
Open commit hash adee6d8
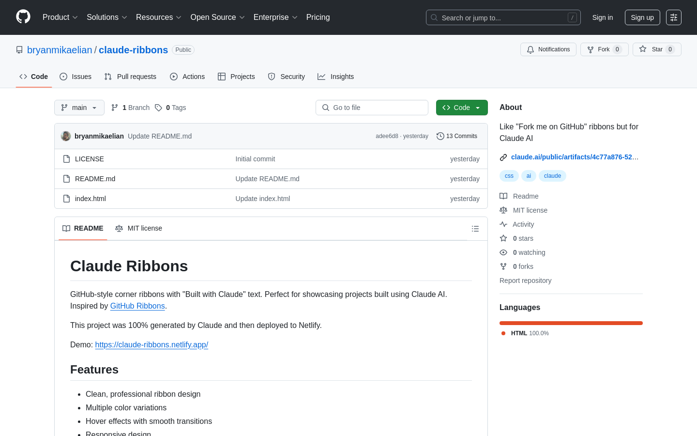[x=387, y=136]
